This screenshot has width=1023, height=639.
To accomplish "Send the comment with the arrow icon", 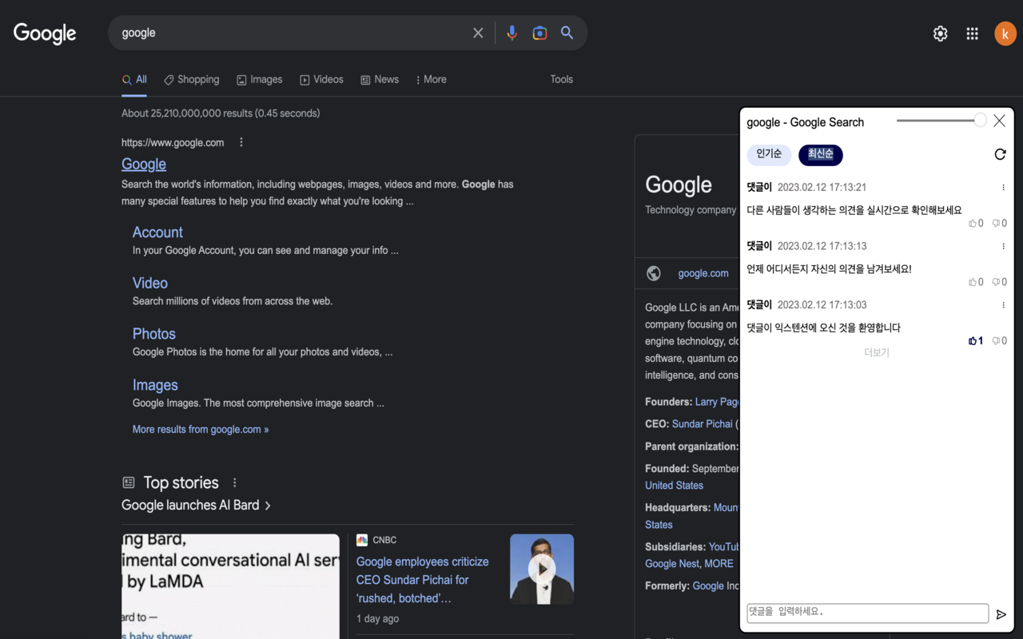I will click(1001, 614).
